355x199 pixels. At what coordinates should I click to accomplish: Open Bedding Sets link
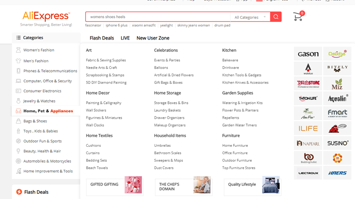coord(96,160)
